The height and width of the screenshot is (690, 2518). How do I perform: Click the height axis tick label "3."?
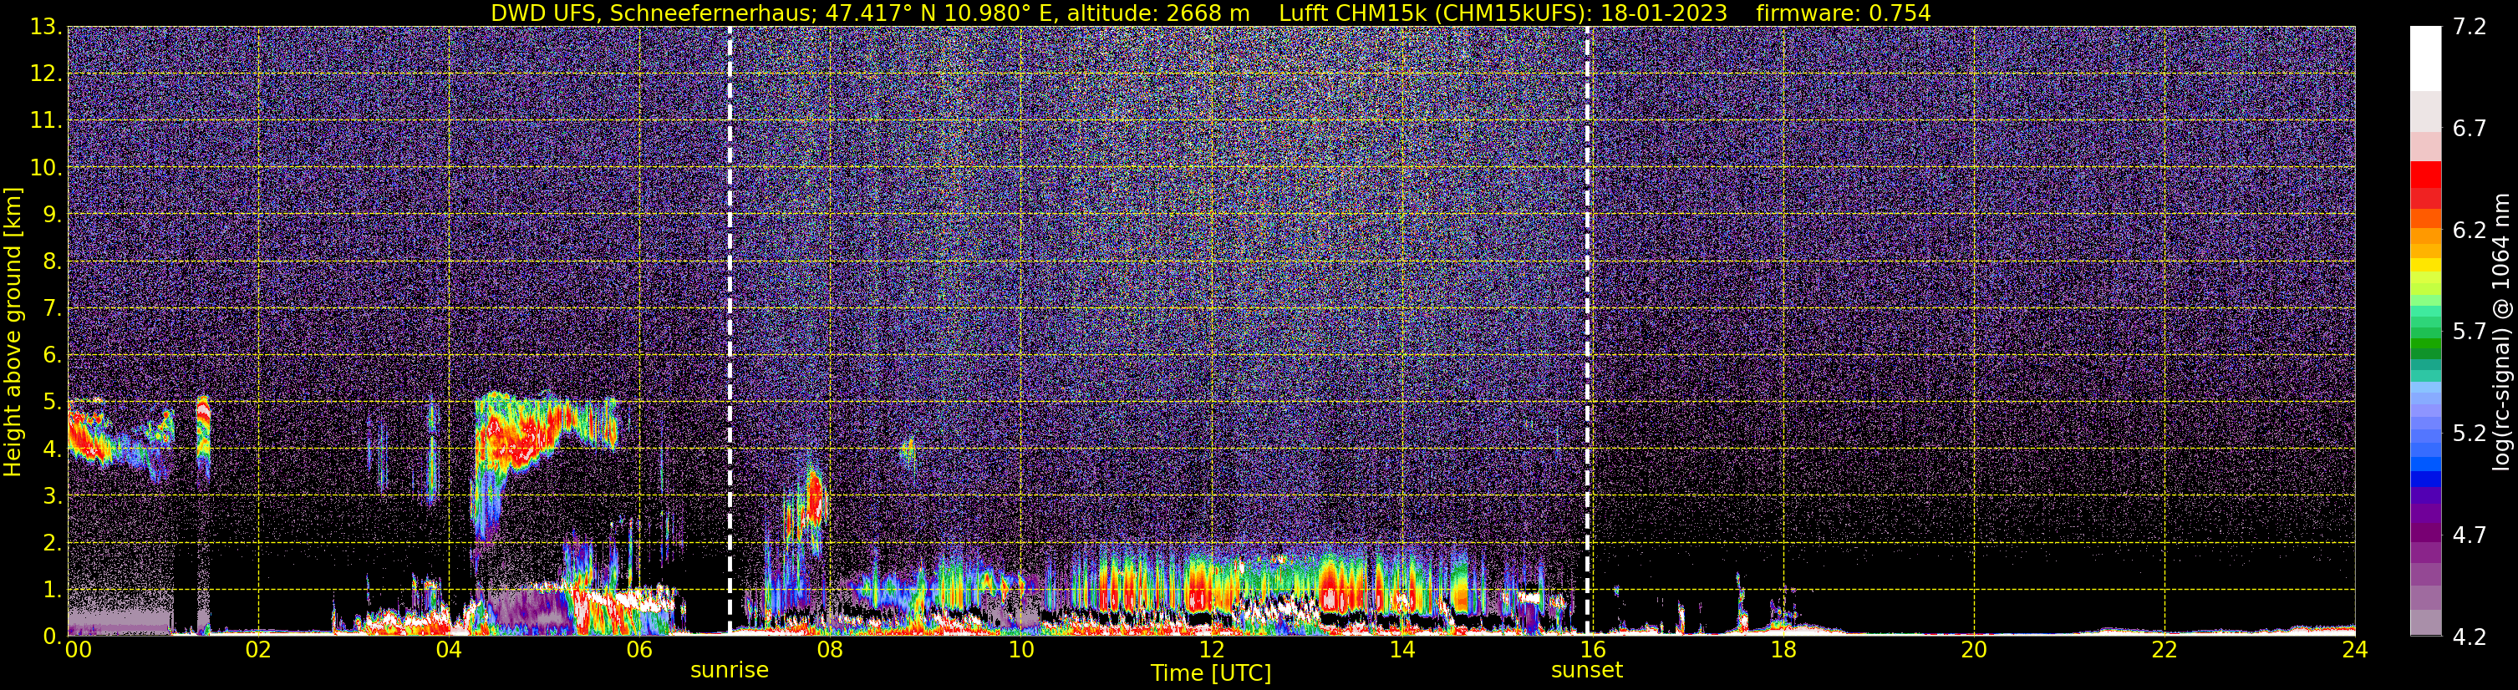coord(52,495)
